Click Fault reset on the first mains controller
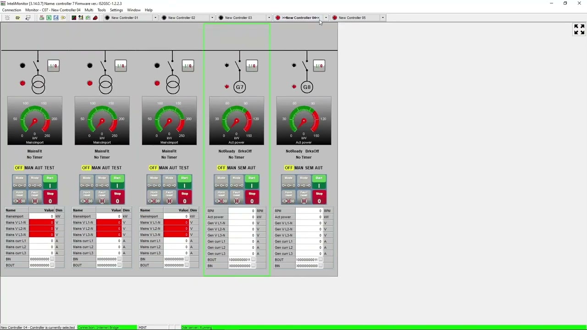 tap(35, 198)
